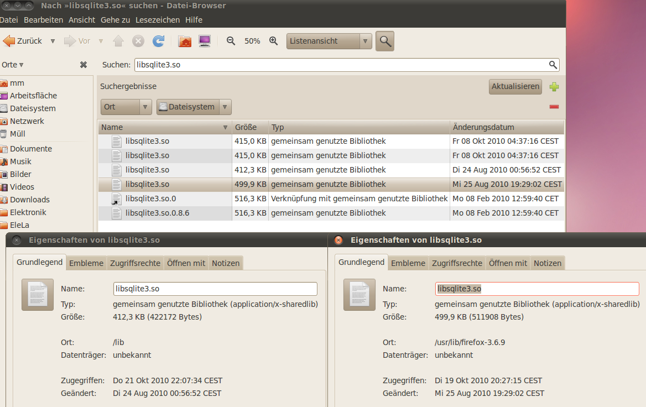The width and height of the screenshot is (646, 407).
Task: Click file icon in firefox-3.6.9 properties window
Action: (x=360, y=295)
